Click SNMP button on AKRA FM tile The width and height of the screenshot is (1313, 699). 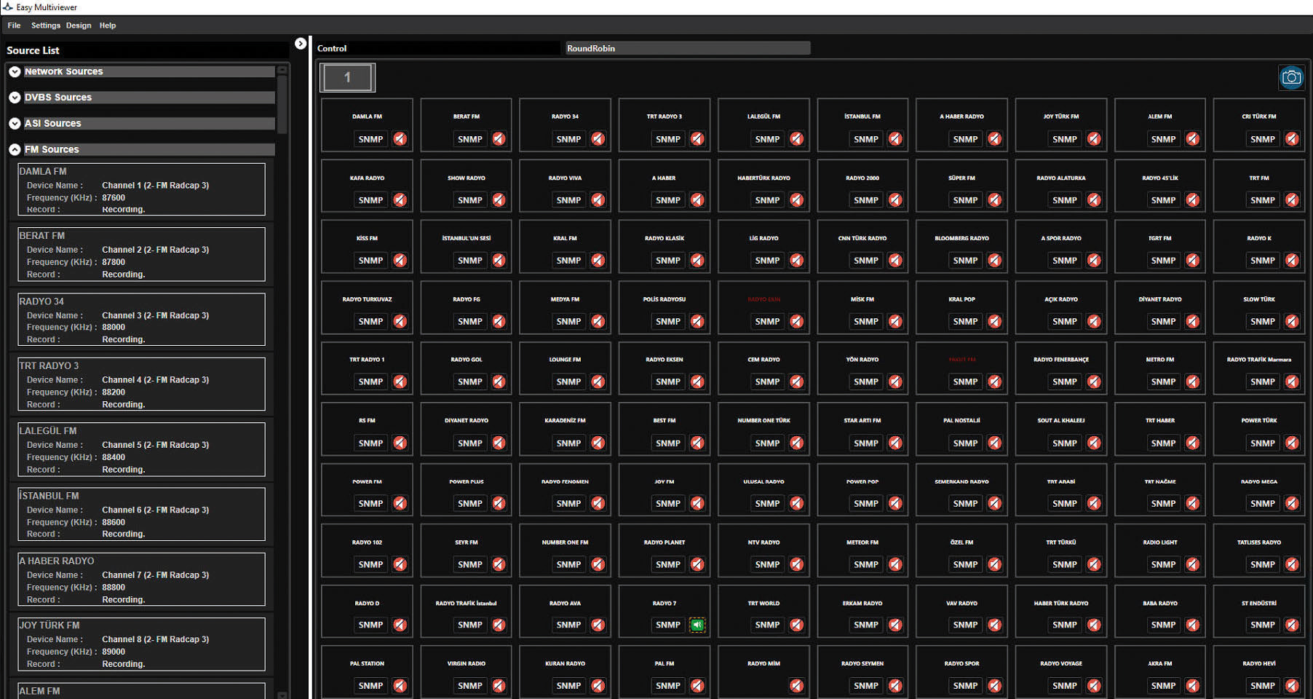(1164, 685)
